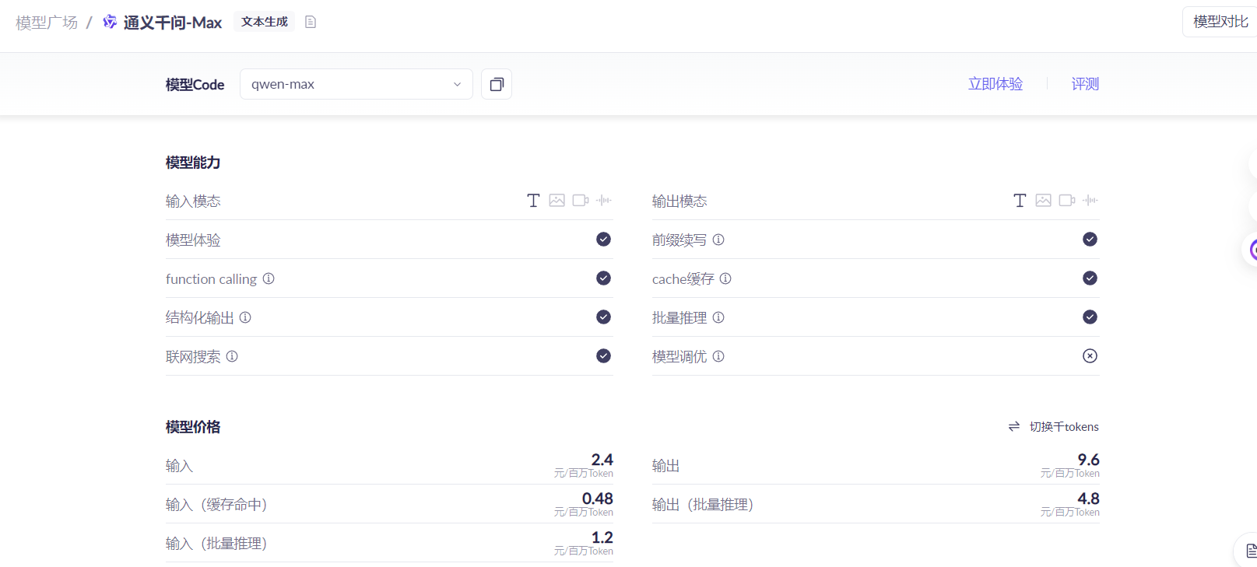This screenshot has width=1257, height=567.
Task: Show info tooltip for 模型调优
Action: click(x=718, y=356)
